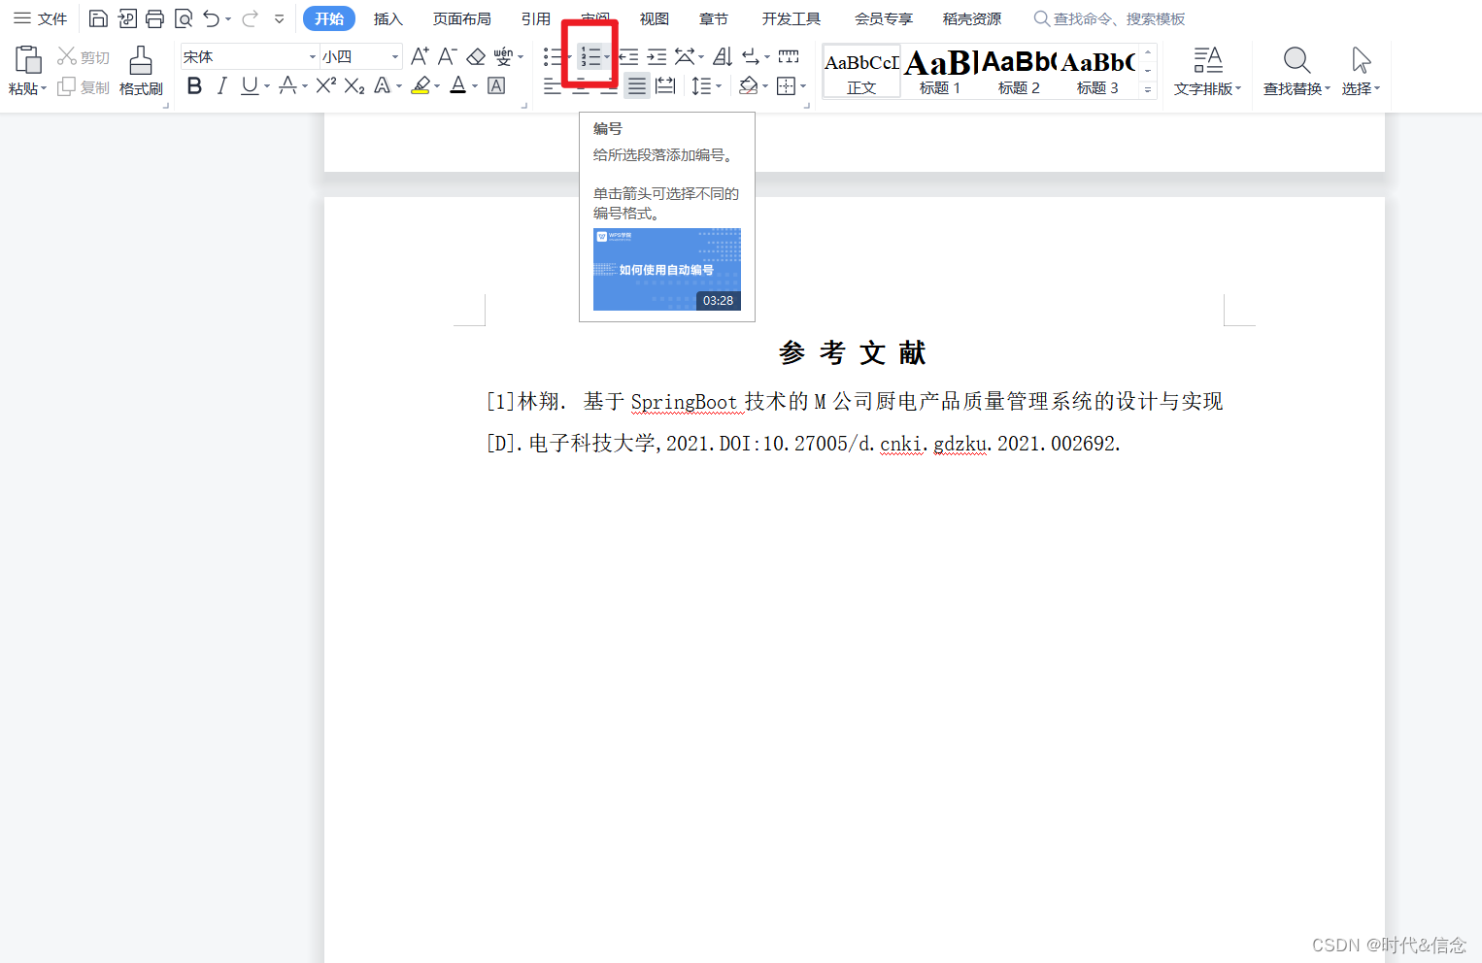Click the Undo arrow icon
This screenshot has height=963, width=1482.
(211, 18)
